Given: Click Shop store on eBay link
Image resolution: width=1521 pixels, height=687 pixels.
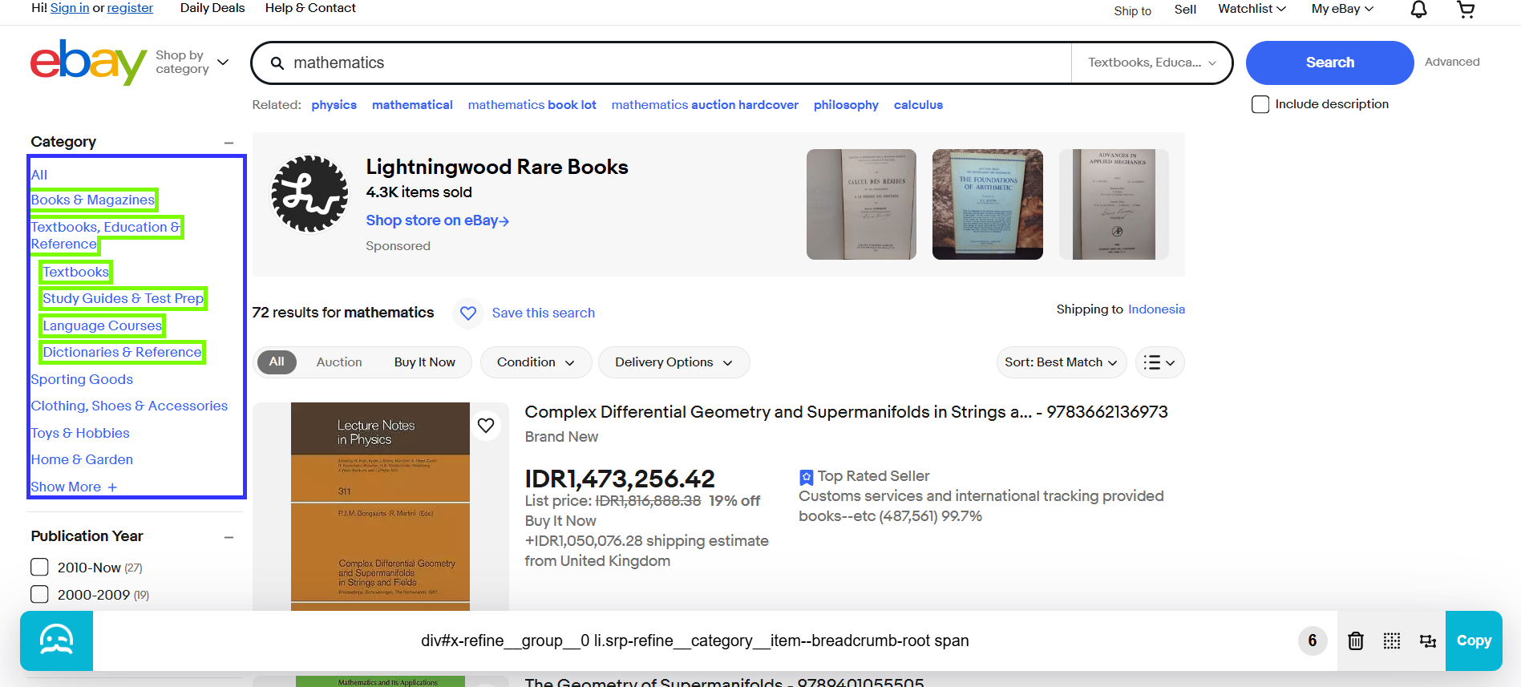Looking at the screenshot, I should point(437,220).
